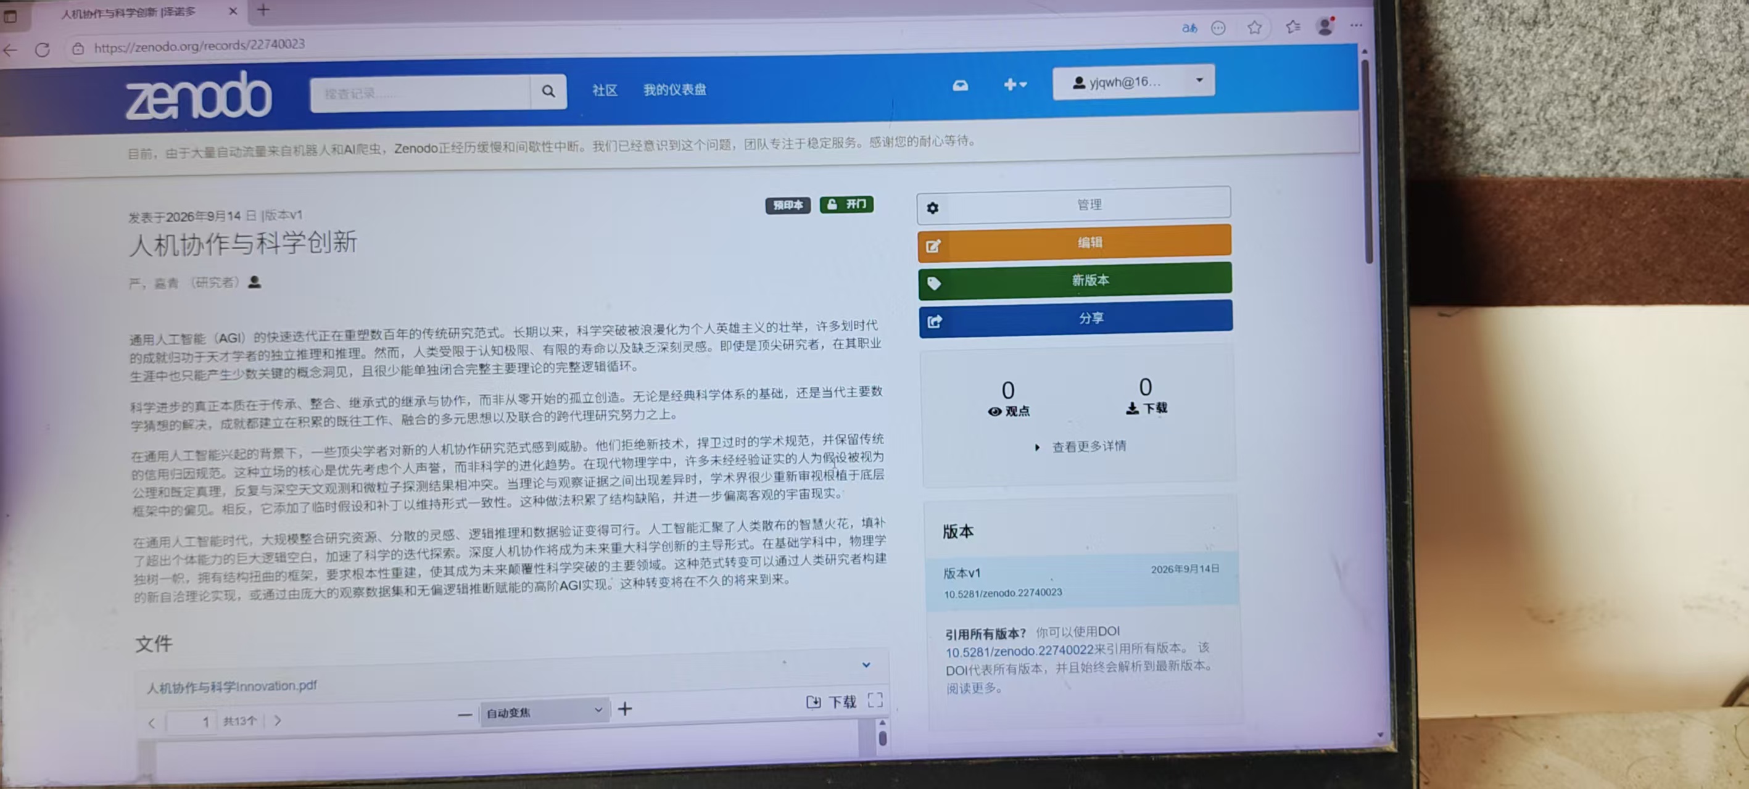Open the plus new upload menu

point(1015,84)
